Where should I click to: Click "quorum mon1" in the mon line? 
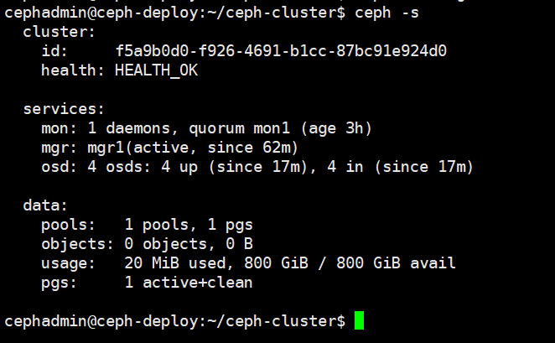(240, 128)
